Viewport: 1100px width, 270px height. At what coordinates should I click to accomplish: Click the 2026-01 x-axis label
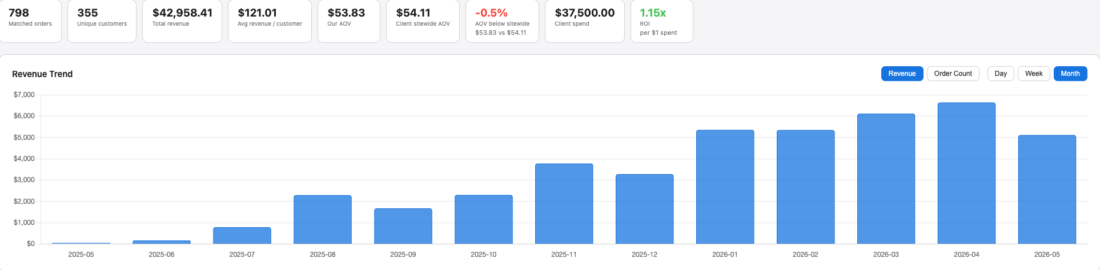[725, 255]
